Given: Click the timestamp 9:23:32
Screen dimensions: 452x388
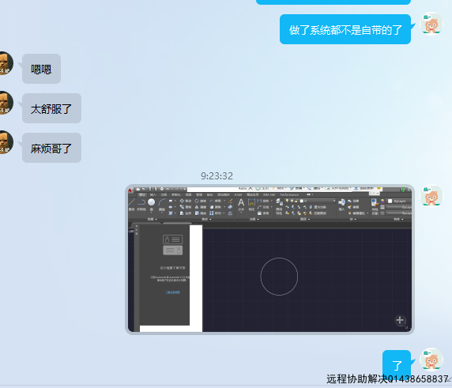Looking at the screenshot, I should 217,176.
